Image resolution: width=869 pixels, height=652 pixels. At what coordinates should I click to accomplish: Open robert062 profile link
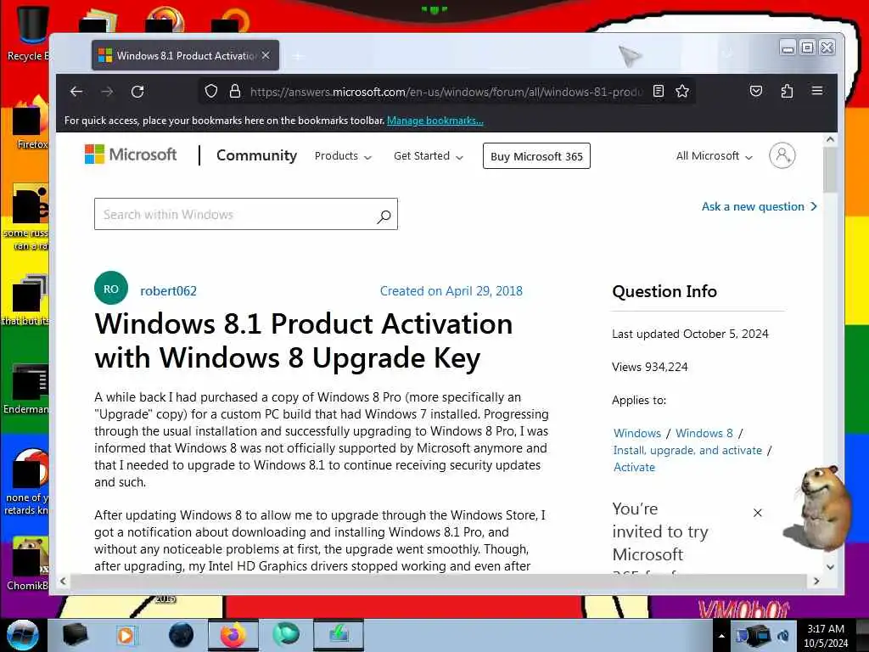[169, 290]
